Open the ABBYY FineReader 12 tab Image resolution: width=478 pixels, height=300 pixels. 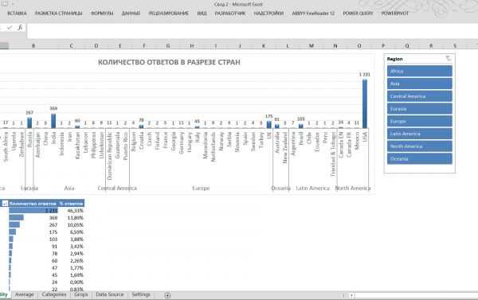click(313, 14)
